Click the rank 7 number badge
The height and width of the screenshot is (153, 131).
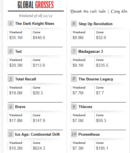74,51
